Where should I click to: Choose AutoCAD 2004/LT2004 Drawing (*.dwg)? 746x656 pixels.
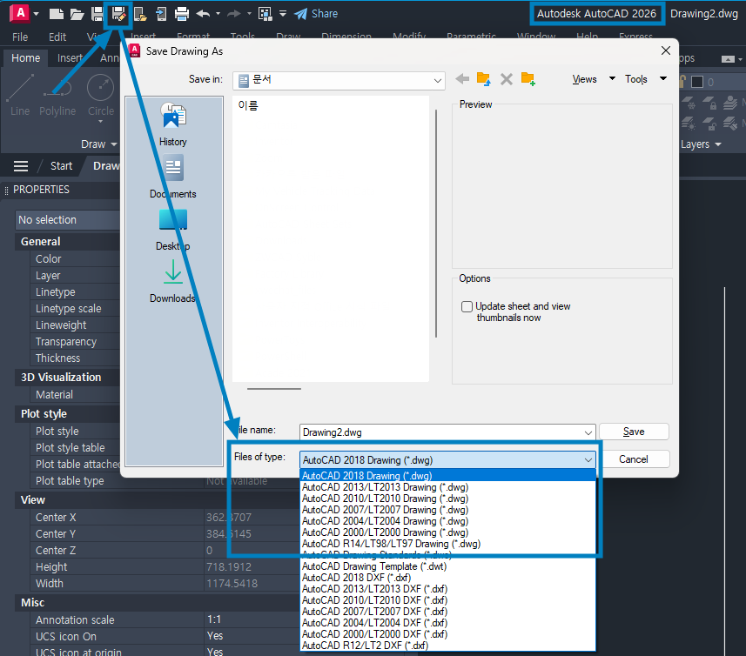point(447,521)
